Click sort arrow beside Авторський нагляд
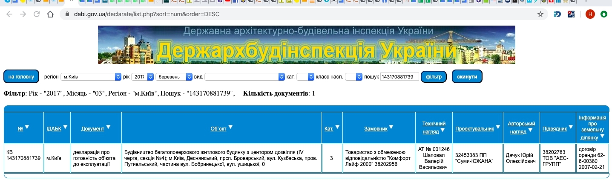612x180 pixels. pyautogui.click(x=530, y=130)
